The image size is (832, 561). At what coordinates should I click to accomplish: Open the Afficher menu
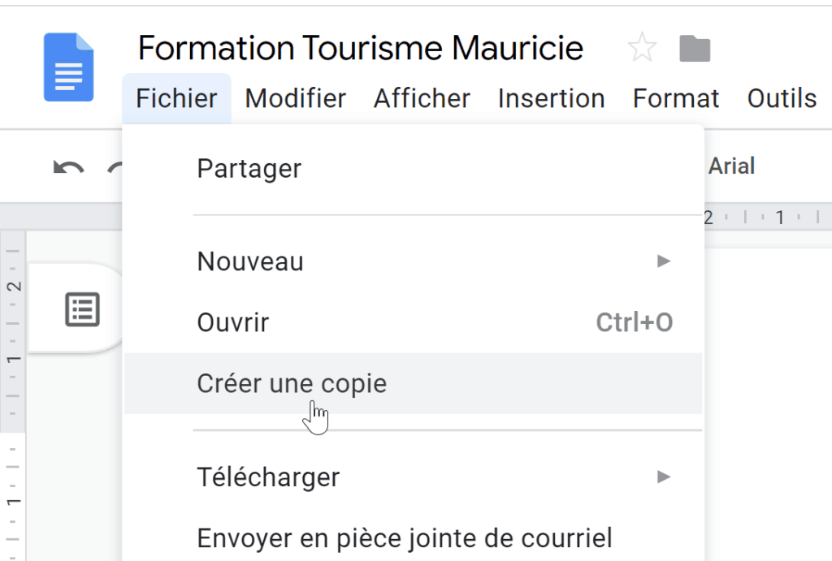(422, 98)
